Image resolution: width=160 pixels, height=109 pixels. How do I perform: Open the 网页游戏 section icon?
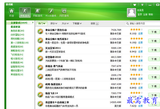click(x=64, y=11)
